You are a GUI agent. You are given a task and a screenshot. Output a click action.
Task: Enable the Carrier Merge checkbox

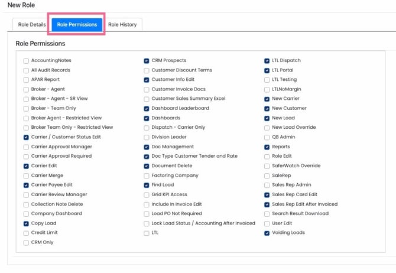point(26,175)
